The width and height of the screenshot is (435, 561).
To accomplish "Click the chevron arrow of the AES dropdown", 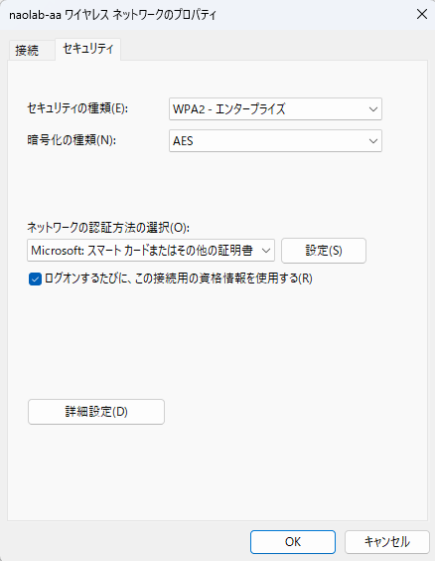I will click(x=373, y=141).
